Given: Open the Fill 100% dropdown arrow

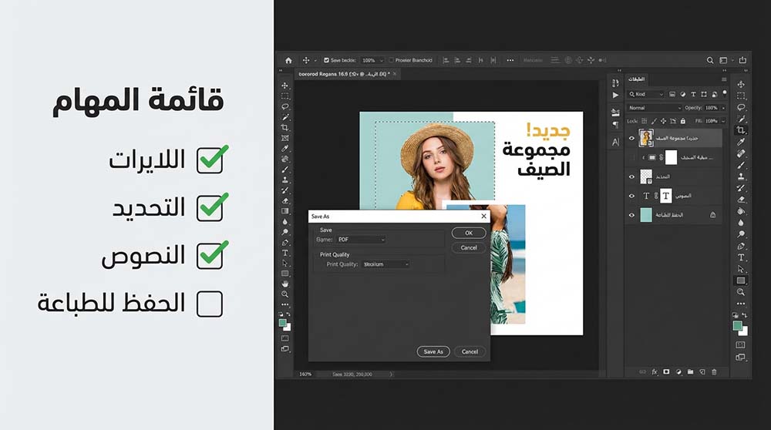Looking at the screenshot, I should click(723, 122).
